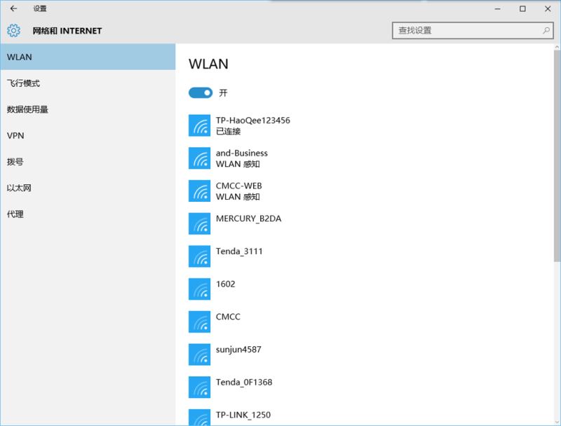Screen dimensions: 561x426
Task: Click Wi-Fi icon for MERCURY_B2DA
Action: click(200, 224)
